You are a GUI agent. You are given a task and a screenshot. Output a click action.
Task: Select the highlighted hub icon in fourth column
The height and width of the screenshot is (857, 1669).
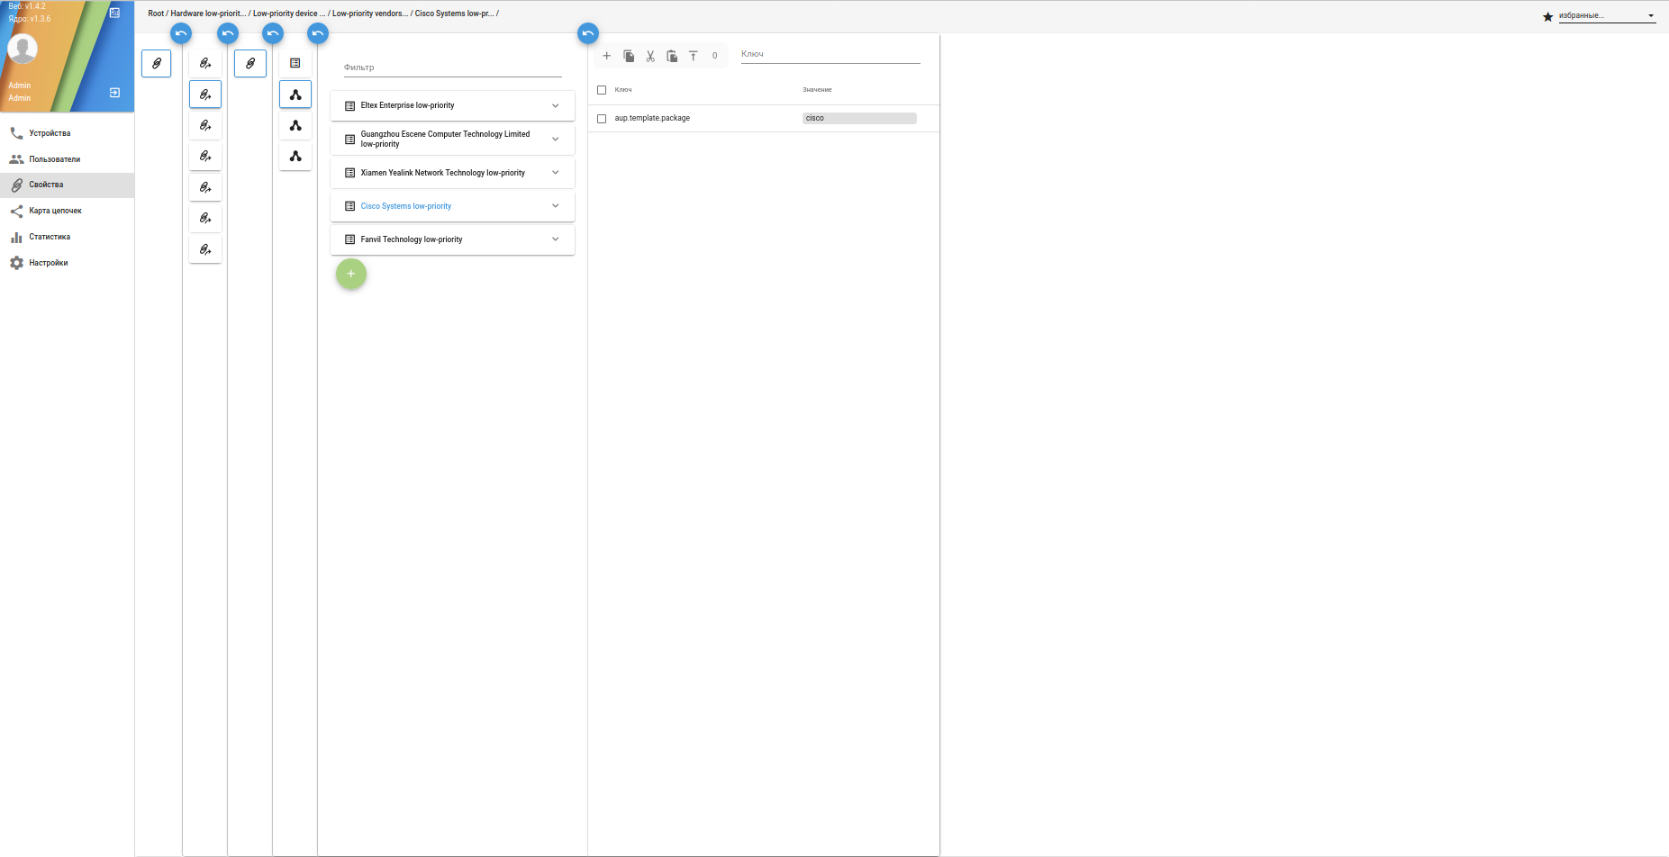click(295, 95)
